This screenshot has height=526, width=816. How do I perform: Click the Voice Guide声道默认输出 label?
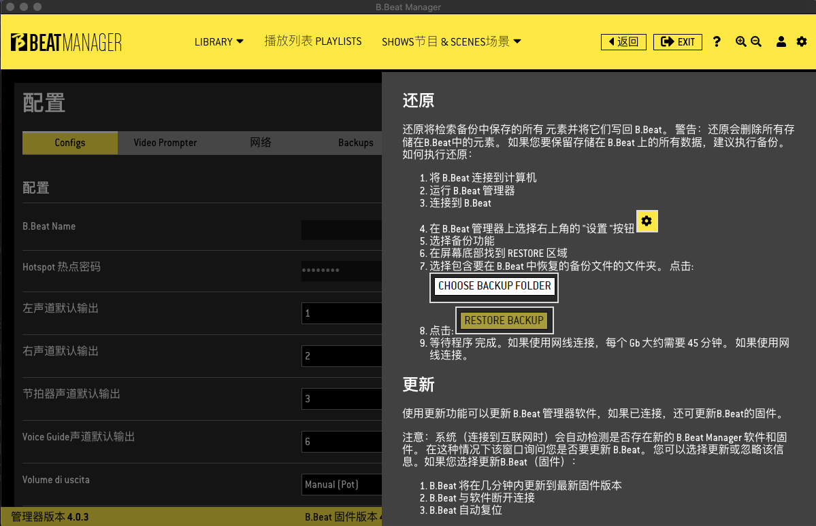click(78, 436)
